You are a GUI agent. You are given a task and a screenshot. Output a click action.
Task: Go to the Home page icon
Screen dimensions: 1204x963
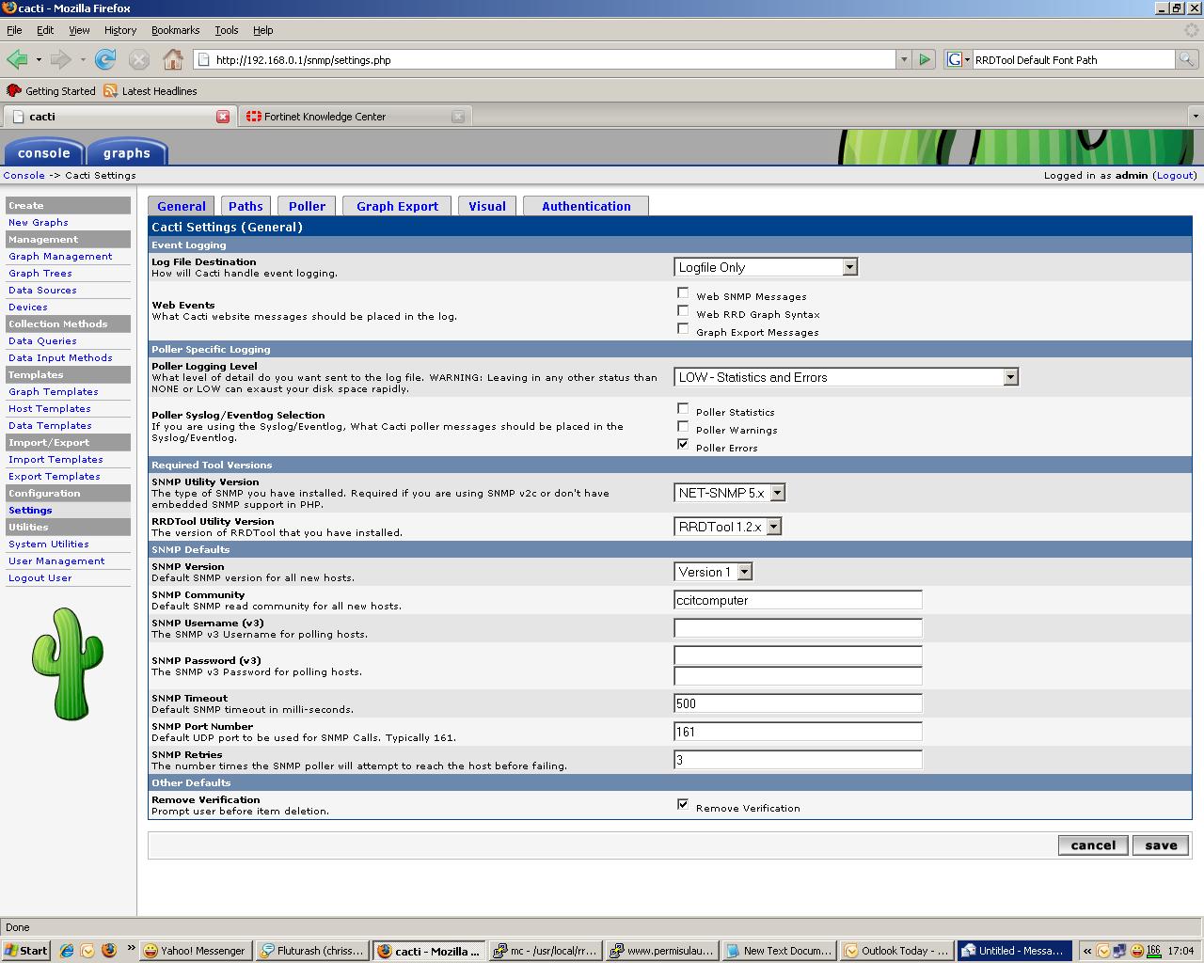tap(173, 59)
